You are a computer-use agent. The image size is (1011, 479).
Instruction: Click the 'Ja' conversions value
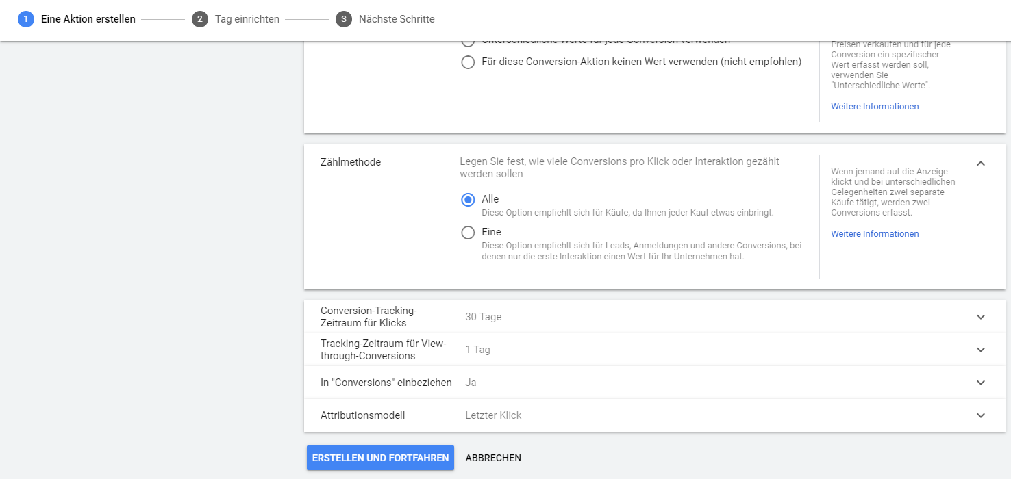(471, 383)
